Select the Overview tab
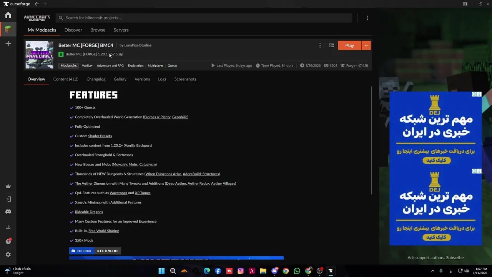The image size is (492, 277). [x=36, y=79]
